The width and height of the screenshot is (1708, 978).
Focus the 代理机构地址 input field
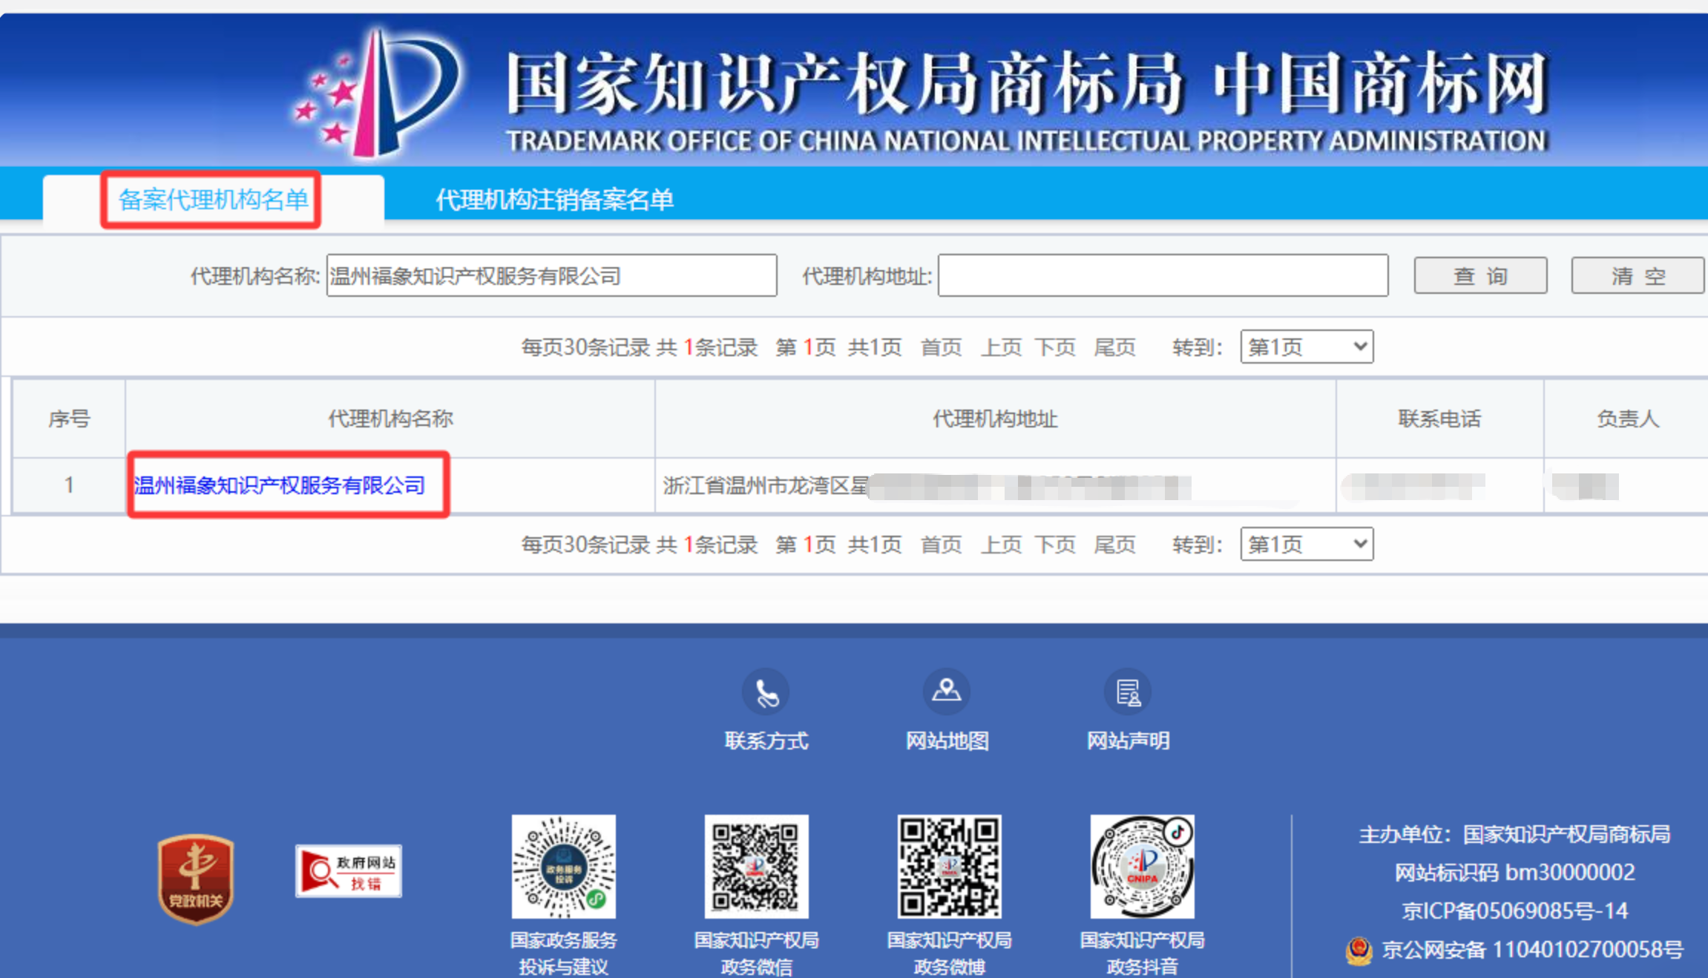[1163, 275]
